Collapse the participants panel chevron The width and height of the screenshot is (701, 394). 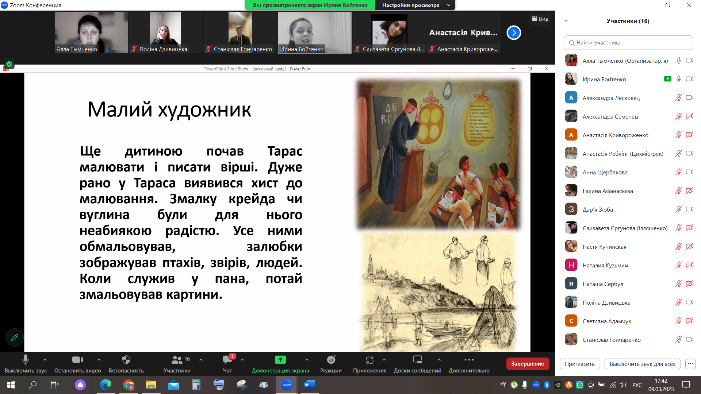[566, 21]
